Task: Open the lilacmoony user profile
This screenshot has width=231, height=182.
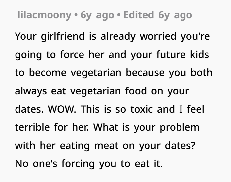Action: [44, 15]
